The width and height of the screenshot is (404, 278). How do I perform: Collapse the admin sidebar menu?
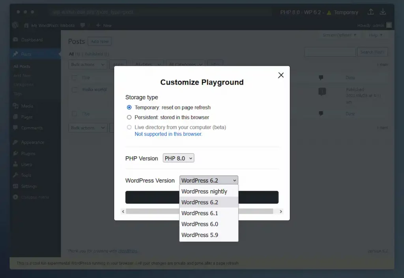click(x=30, y=197)
